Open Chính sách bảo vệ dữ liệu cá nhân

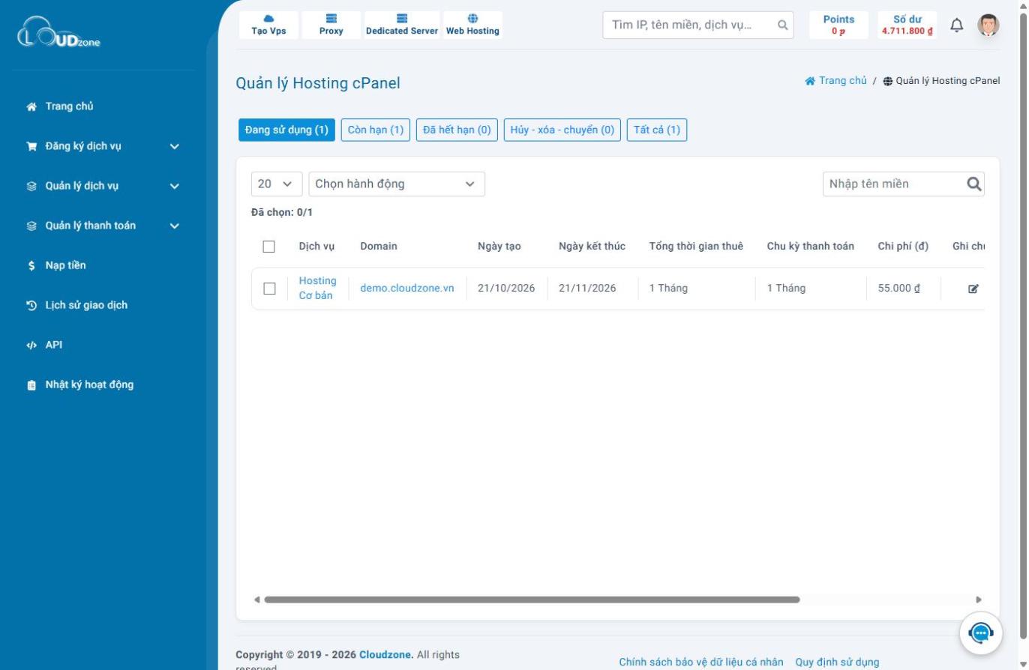point(701,662)
